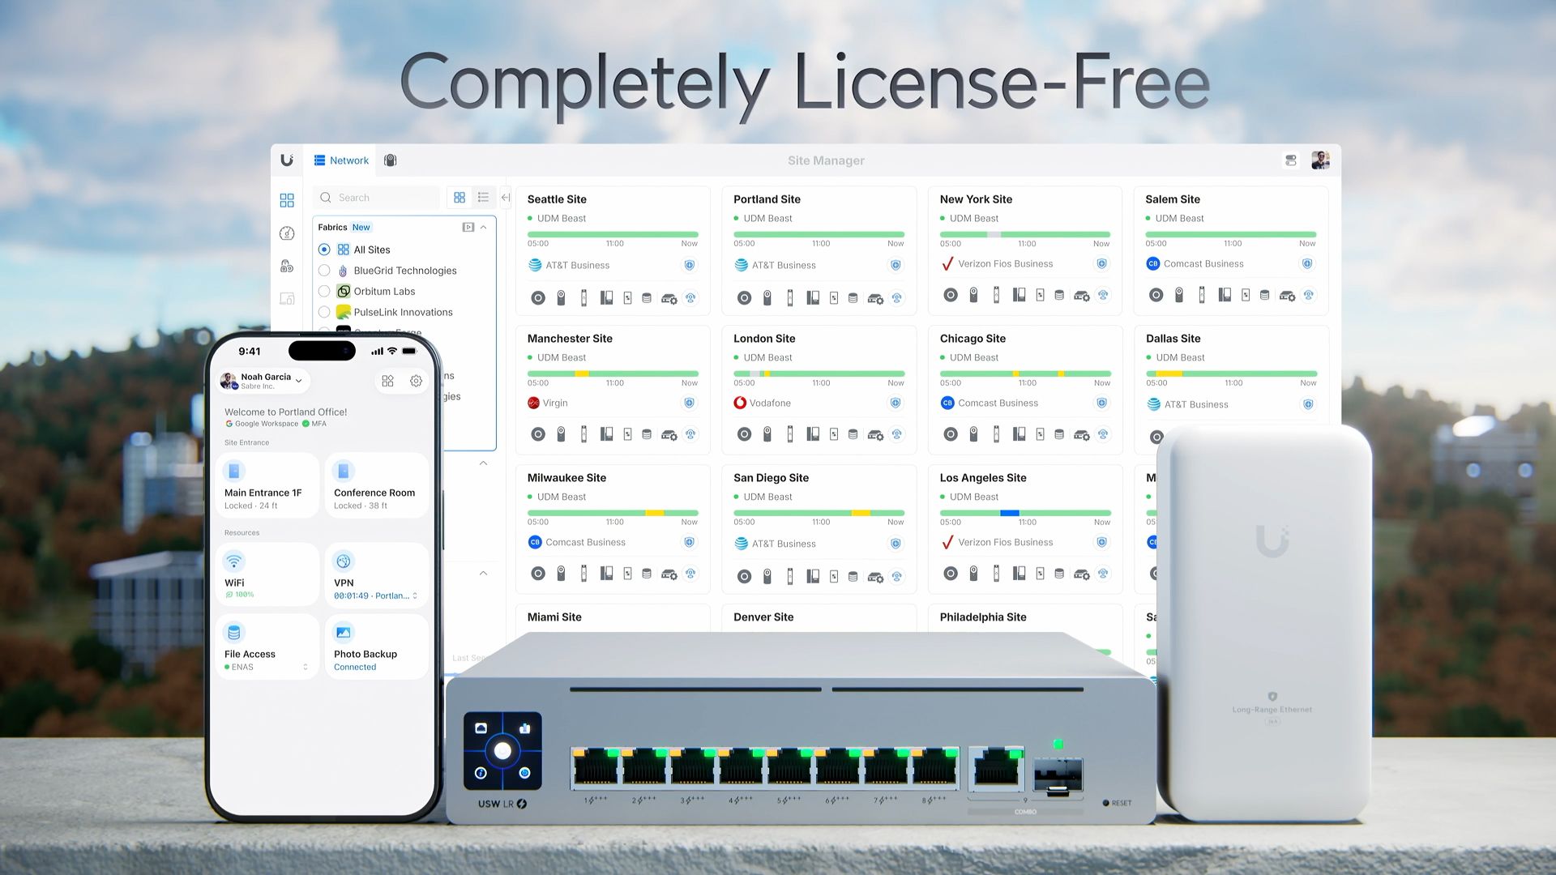The height and width of the screenshot is (875, 1556).
Task: Click the shield icon on Manchester Site card
Action: (x=690, y=403)
